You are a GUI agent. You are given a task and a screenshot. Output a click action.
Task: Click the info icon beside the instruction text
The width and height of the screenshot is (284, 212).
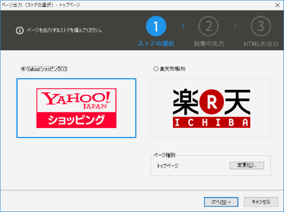point(19,31)
